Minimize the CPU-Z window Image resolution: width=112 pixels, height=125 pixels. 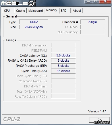89,1
